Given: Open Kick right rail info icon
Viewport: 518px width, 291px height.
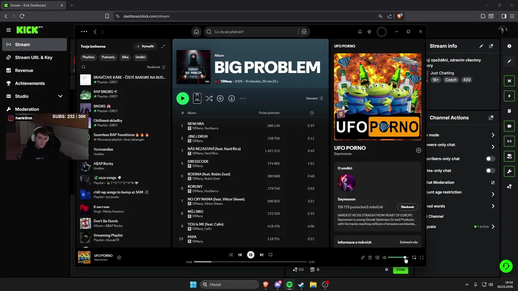Looking at the screenshot, I should (x=510, y=46).
